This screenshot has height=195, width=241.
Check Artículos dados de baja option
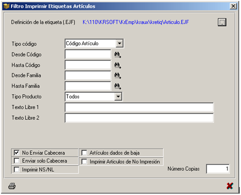pos(84,153)
